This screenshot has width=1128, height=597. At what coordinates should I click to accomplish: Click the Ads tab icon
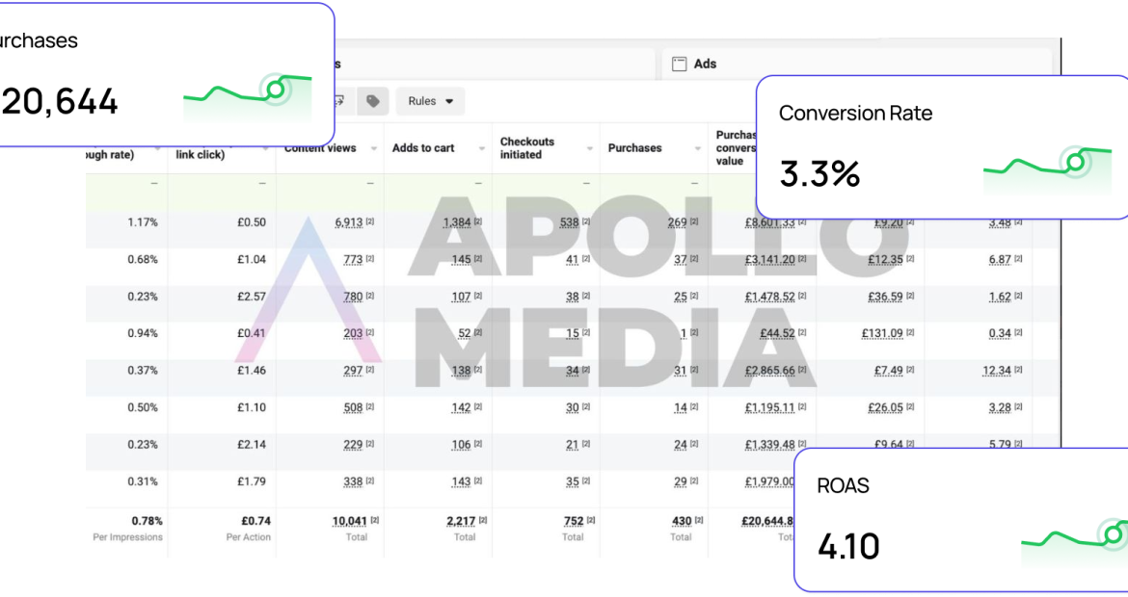coord(679,64)
